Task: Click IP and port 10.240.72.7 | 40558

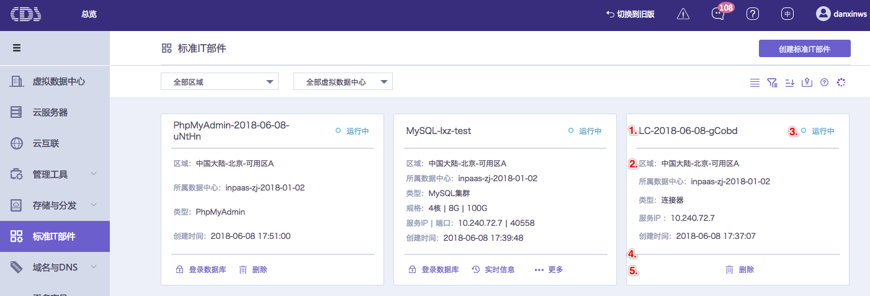Action: 496,223
